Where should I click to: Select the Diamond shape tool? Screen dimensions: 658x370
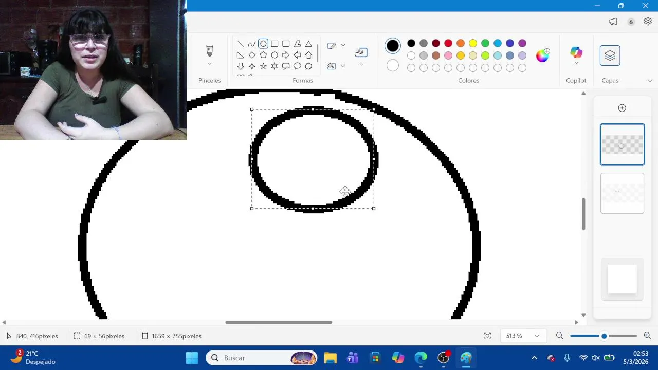tap(252, 55)
